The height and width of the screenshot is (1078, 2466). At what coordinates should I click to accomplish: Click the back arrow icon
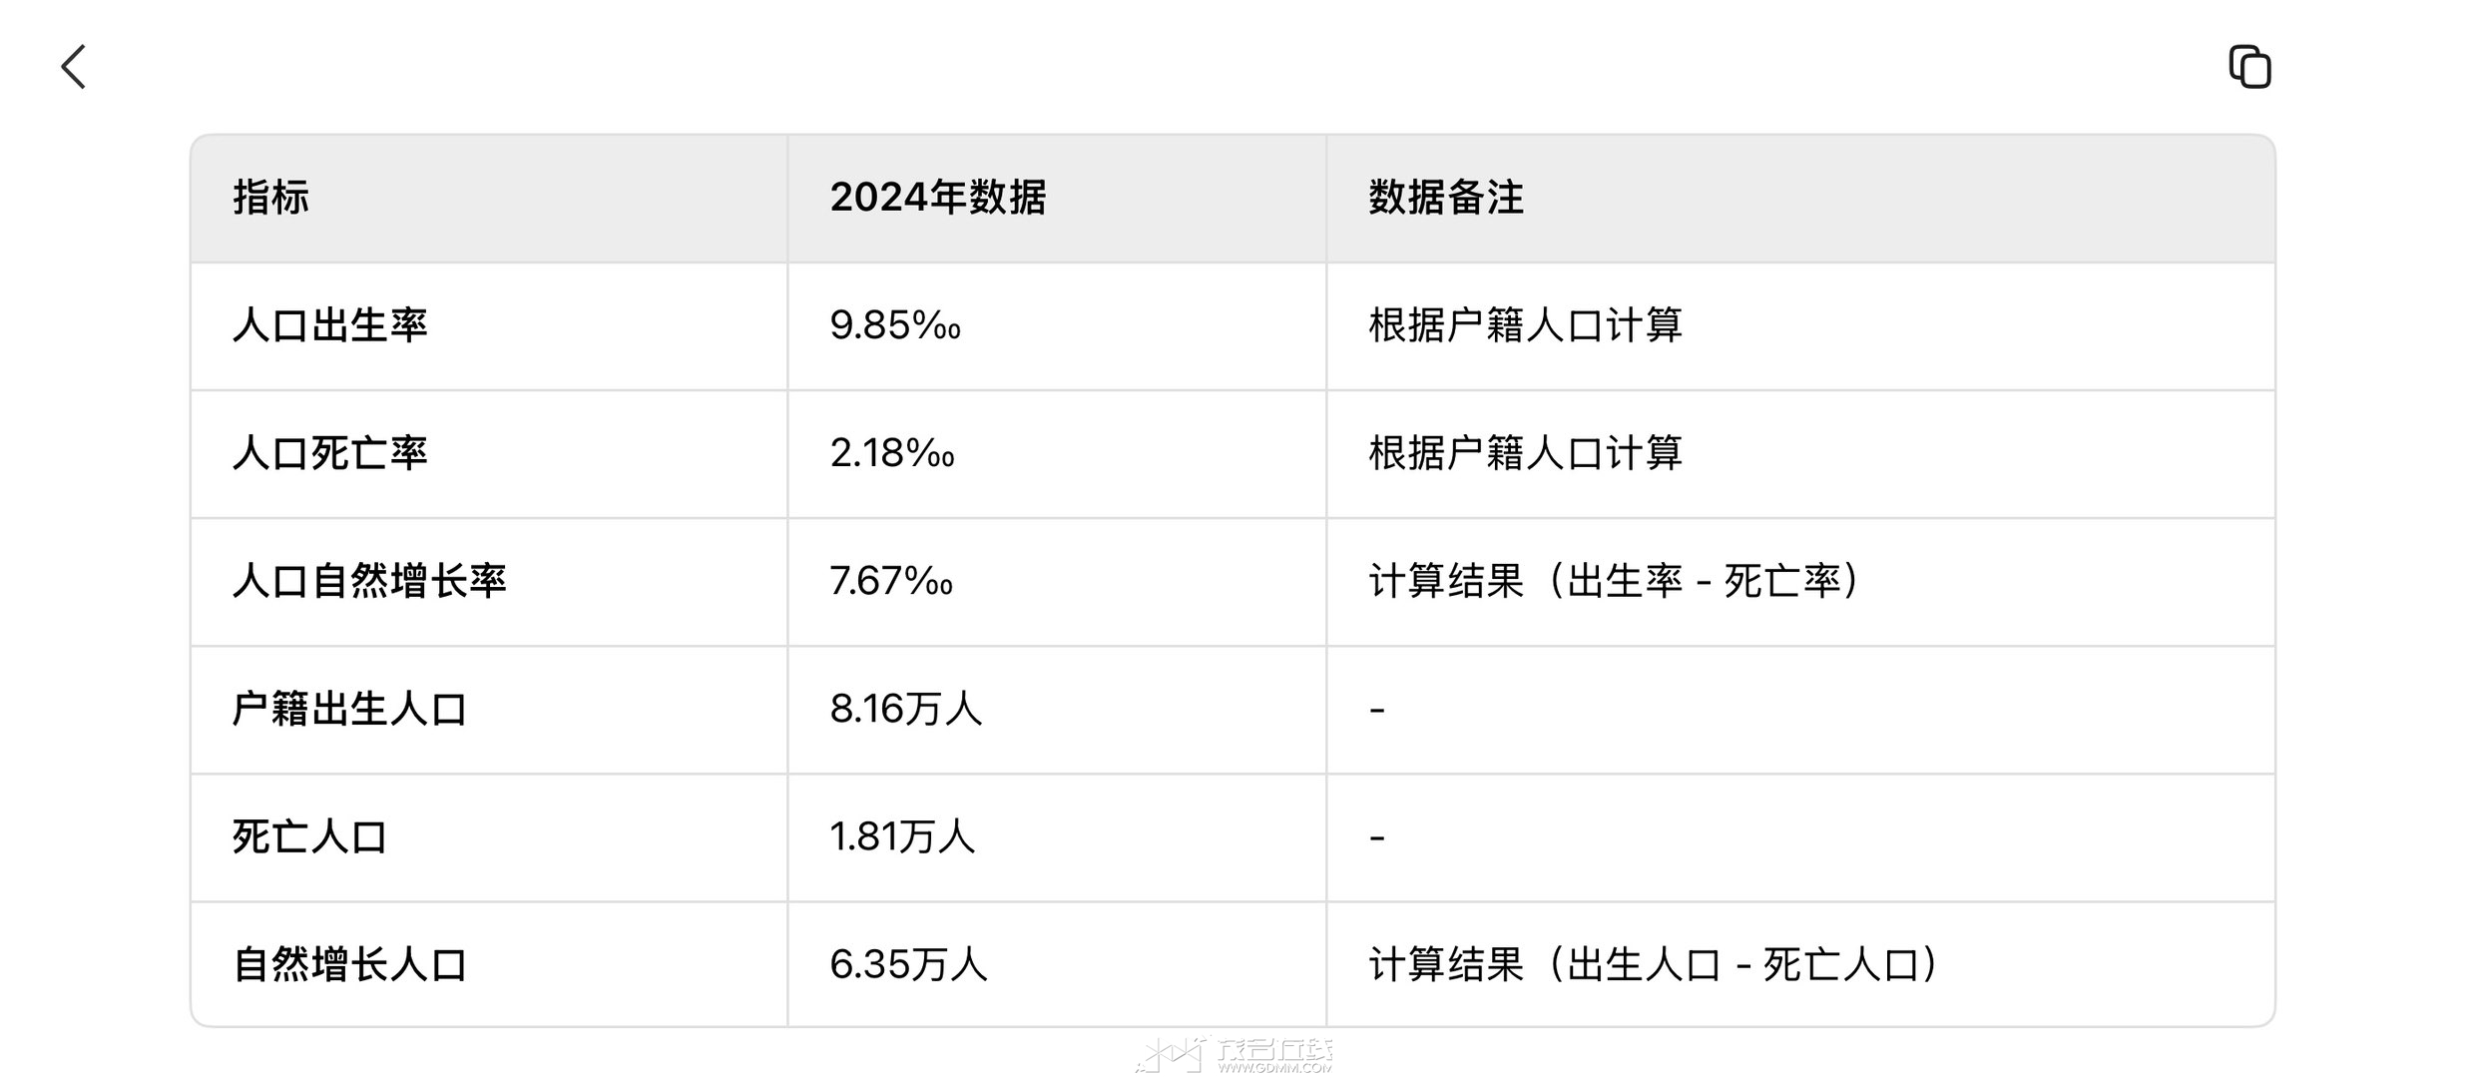coord(74,67)
